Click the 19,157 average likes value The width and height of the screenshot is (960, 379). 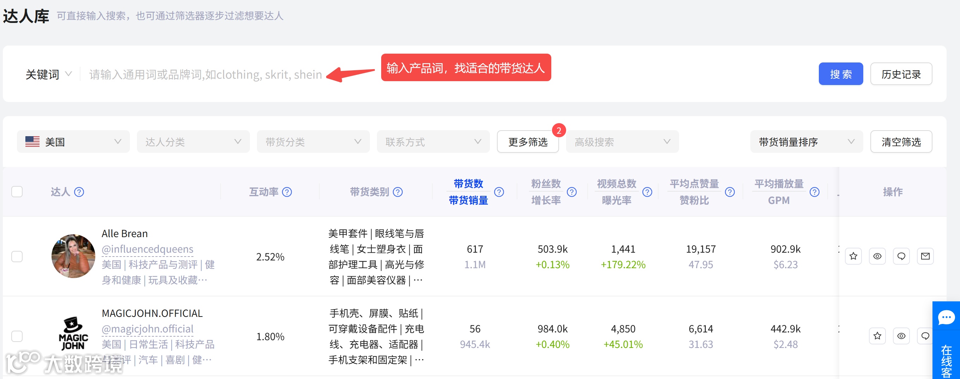click(x=701, y=249)
